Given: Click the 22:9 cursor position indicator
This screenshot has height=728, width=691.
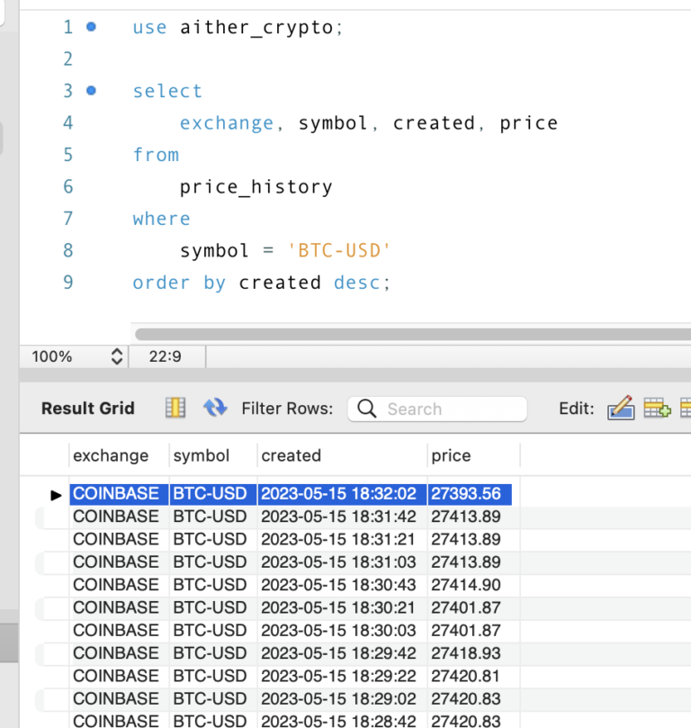Looking at the screenshot, I should point(166,356).
